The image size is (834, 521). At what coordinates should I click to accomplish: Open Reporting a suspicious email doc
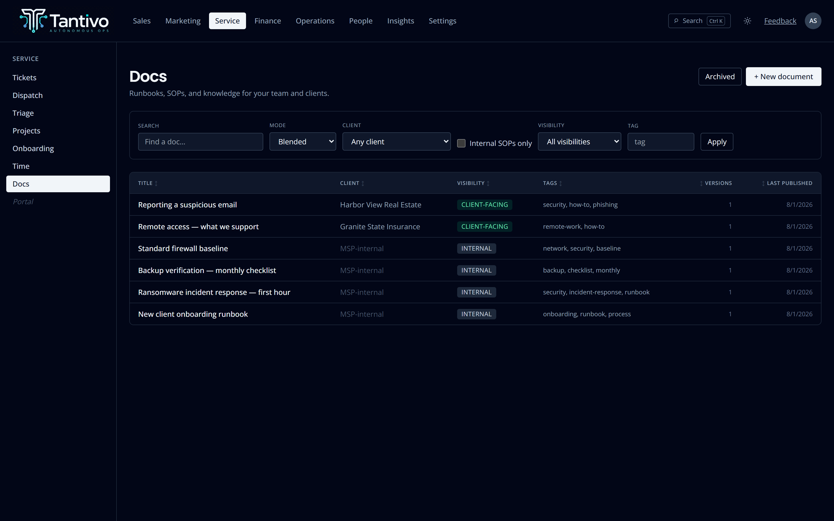point(187,205)
